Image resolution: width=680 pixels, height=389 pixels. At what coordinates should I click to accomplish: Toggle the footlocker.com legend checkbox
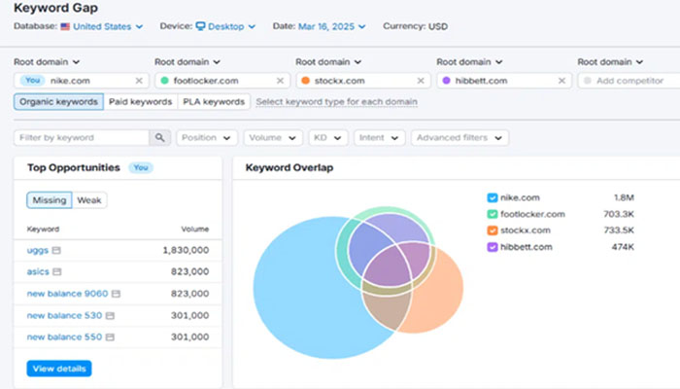pos(493,214)
